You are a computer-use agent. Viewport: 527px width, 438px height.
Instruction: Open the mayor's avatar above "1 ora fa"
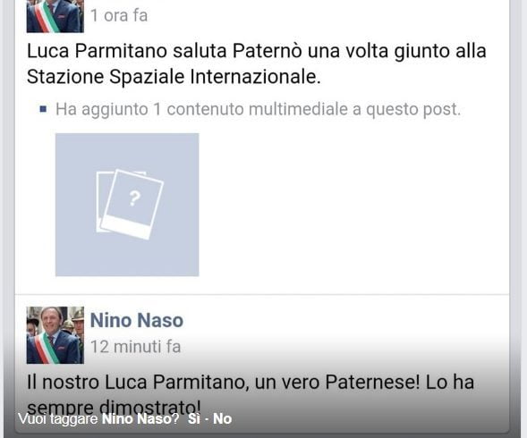click(x=55, y=16)
